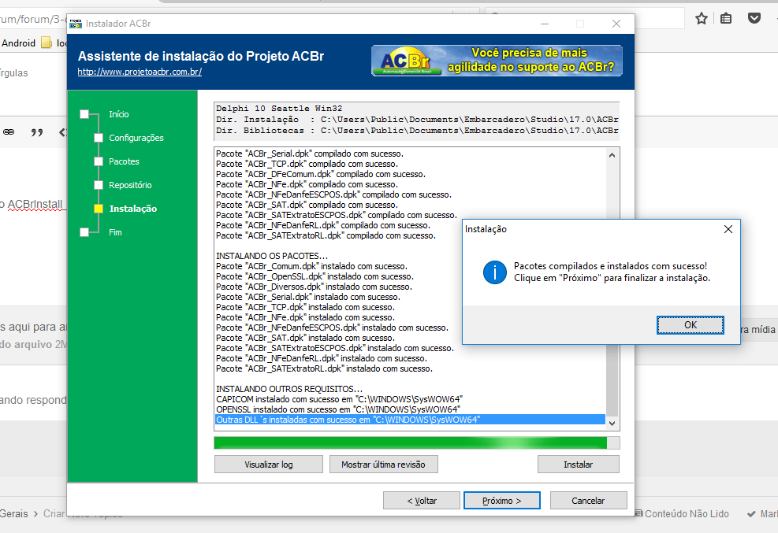
Task: Open the projetoacbr.com.br link
Action: click(140, 72)
